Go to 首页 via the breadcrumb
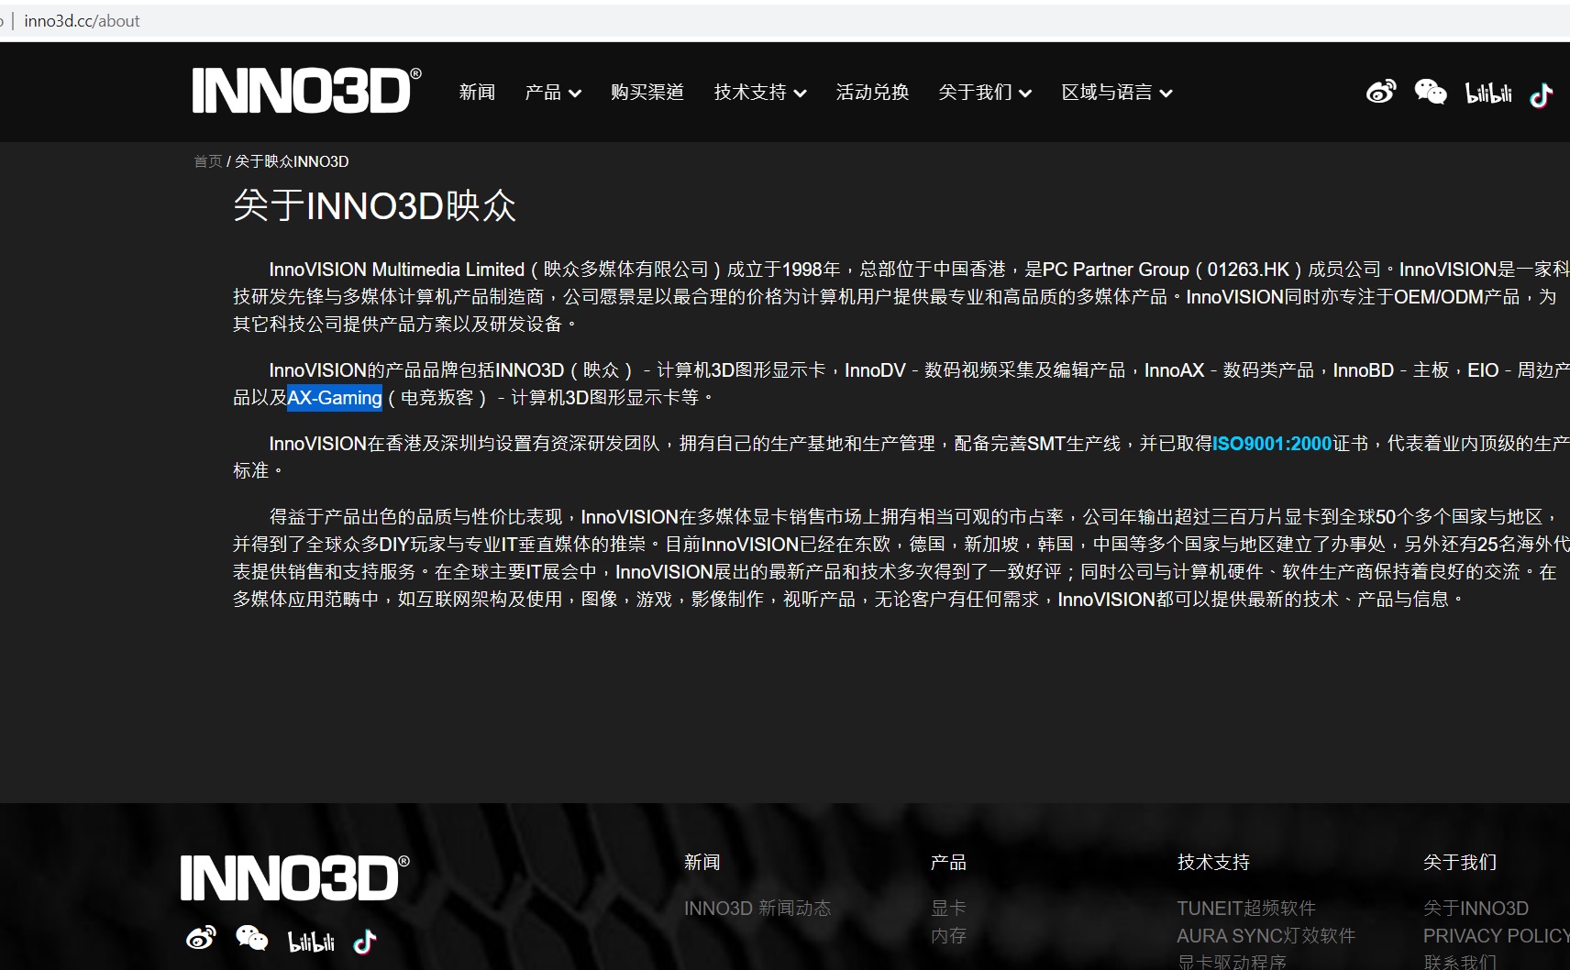Image resolution: width=1570 pixels, height=970 pixels. 207,161
